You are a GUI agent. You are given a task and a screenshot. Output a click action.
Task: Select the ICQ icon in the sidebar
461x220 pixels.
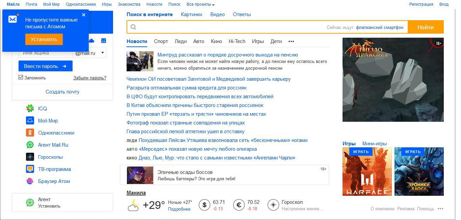[x=30, y=108]
